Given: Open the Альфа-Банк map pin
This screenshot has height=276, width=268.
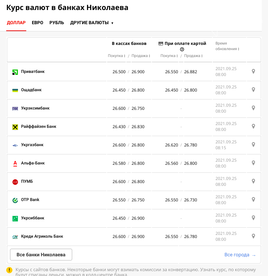Looking at the screenshot, I should tap(253, 163).
